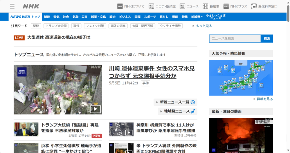Open Trump press photo thumbnail
Screen dimensions: 290x153
[x=26, y=129]
